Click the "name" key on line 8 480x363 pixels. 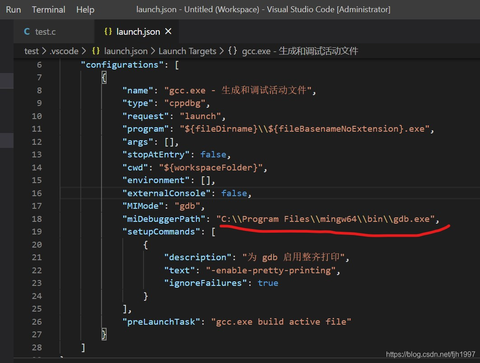tap(138, 91)
